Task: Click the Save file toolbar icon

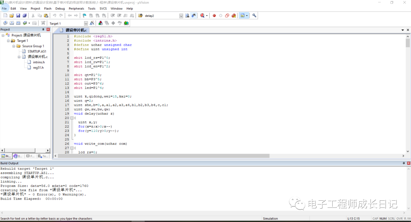Action: coord(18,16)
